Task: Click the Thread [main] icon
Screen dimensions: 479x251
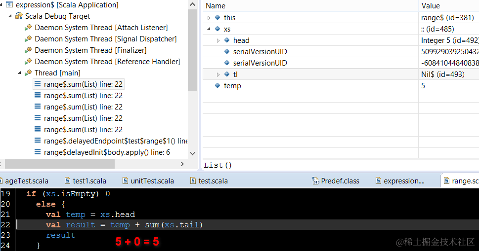Action: [28, 73]
